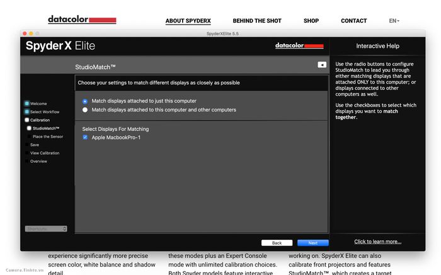
Task: Click the Calibration step in sidebar
Action: pyautogui.click(x=40, y=120)
